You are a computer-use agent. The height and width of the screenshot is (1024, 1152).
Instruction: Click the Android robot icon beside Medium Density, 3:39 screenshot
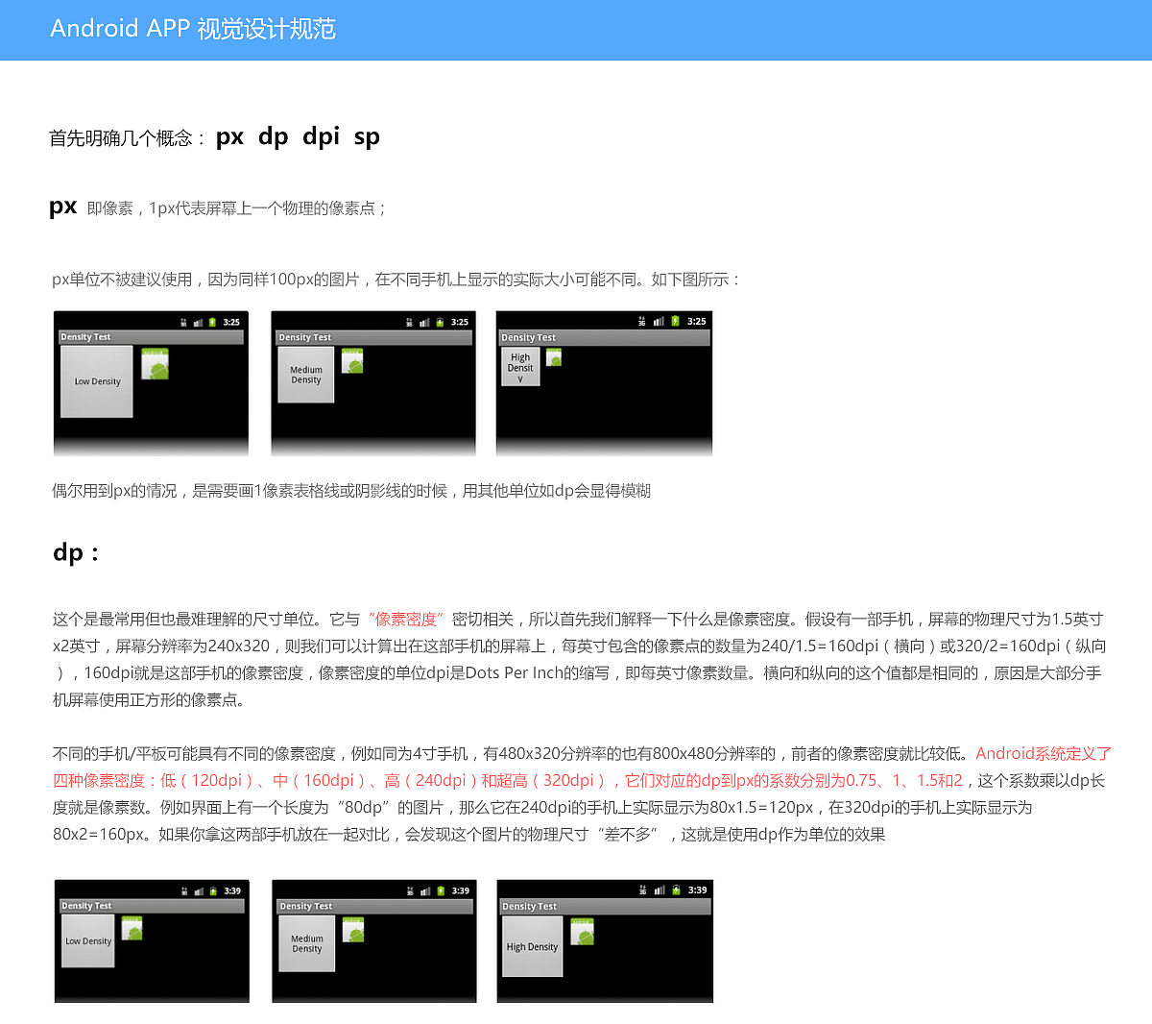tap(353, 930)
